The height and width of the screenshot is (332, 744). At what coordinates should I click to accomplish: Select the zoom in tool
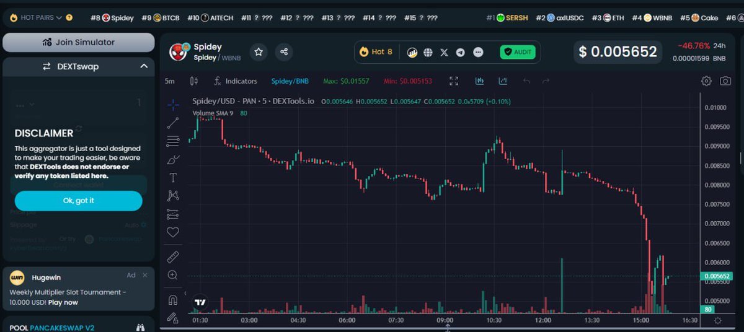click(173, 275)
